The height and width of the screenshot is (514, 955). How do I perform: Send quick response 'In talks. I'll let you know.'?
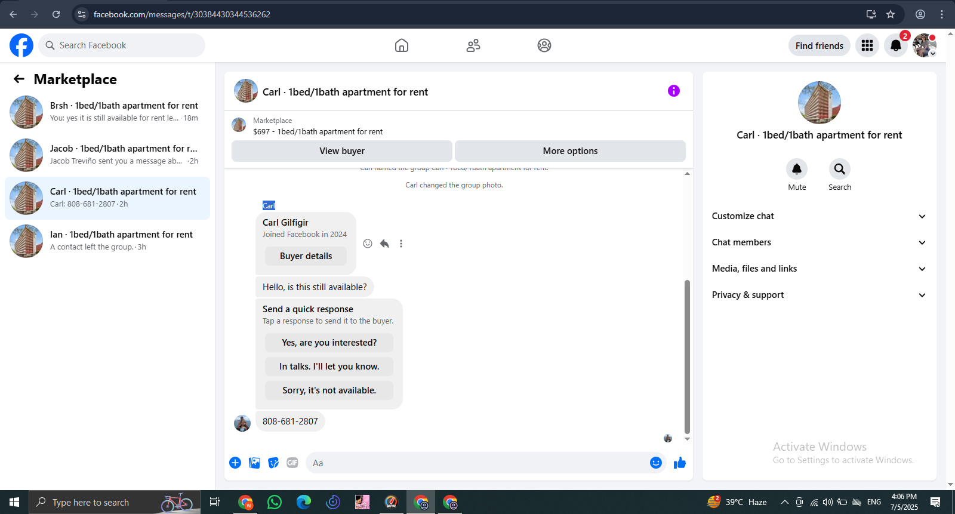coord(329,367)
